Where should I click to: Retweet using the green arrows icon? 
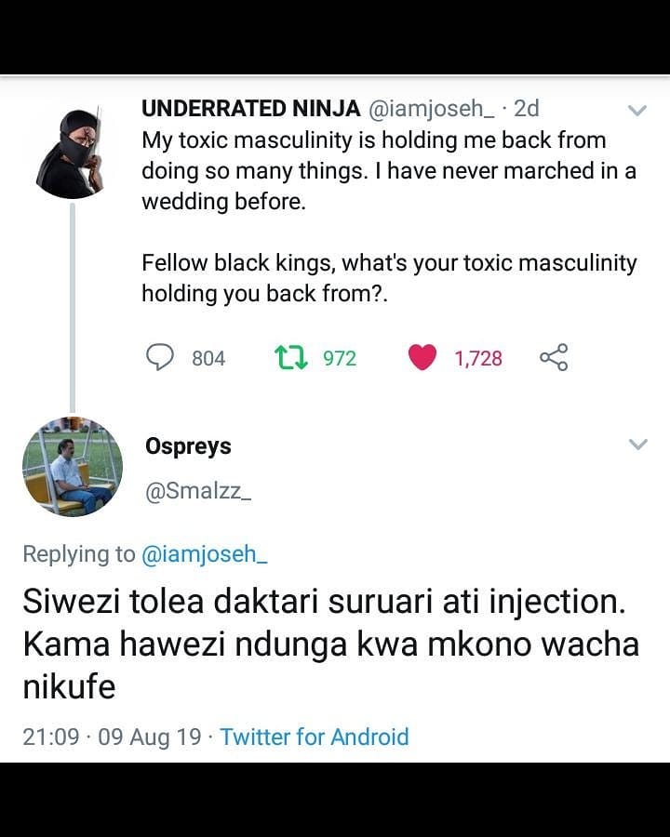tap(290, 358)
